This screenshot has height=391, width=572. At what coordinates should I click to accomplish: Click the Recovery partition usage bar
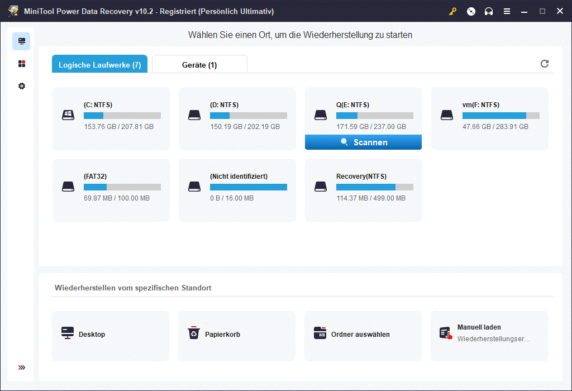pyautogui.click(x=375, y=187)
